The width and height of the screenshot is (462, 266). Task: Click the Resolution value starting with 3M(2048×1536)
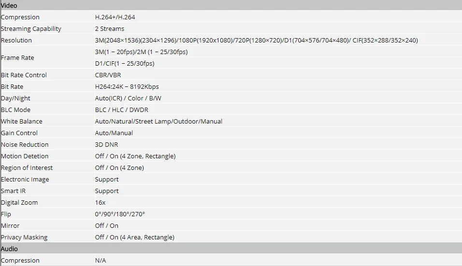pyautogui.click(x=256, y=41)
